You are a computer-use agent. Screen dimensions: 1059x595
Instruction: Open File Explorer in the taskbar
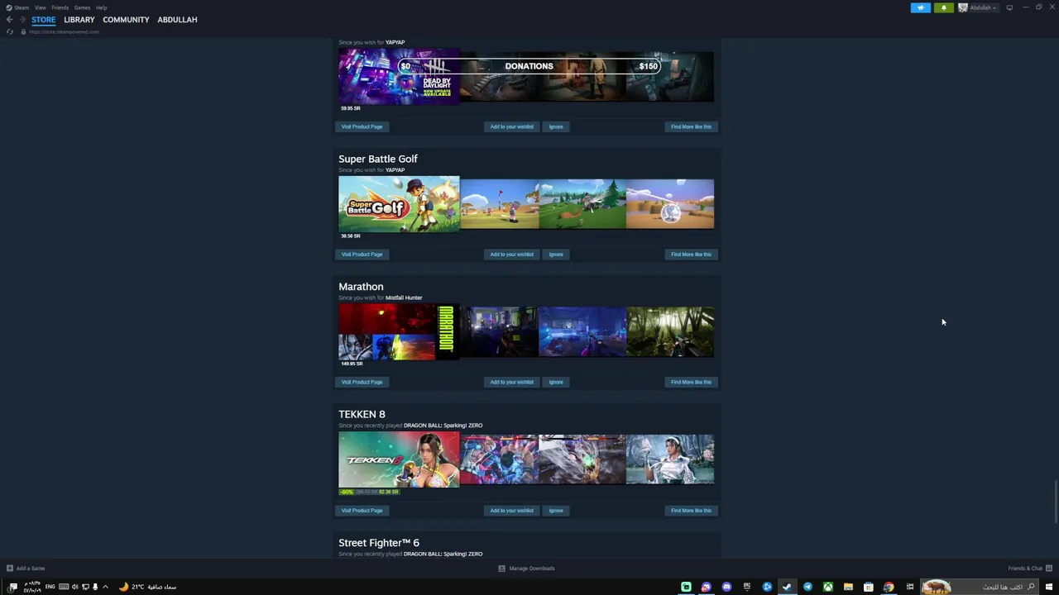click(848, 587)
